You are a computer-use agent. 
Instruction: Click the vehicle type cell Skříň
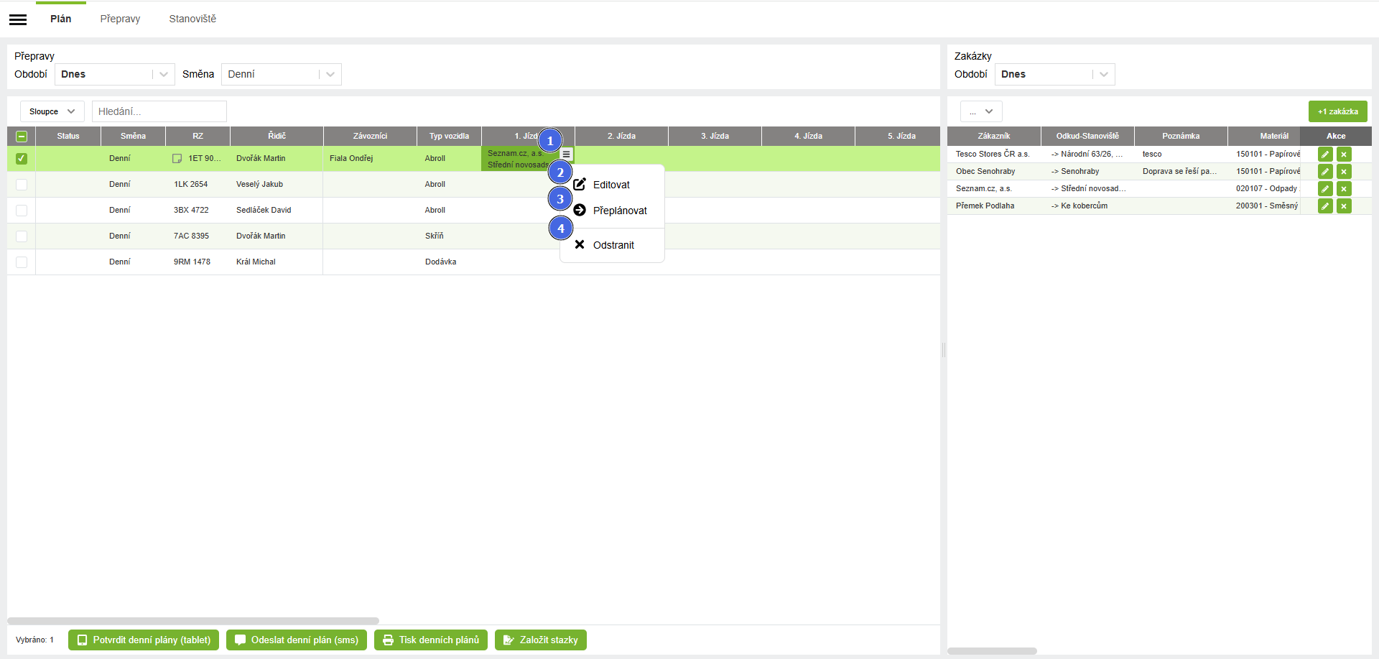(x=449, y=236)
